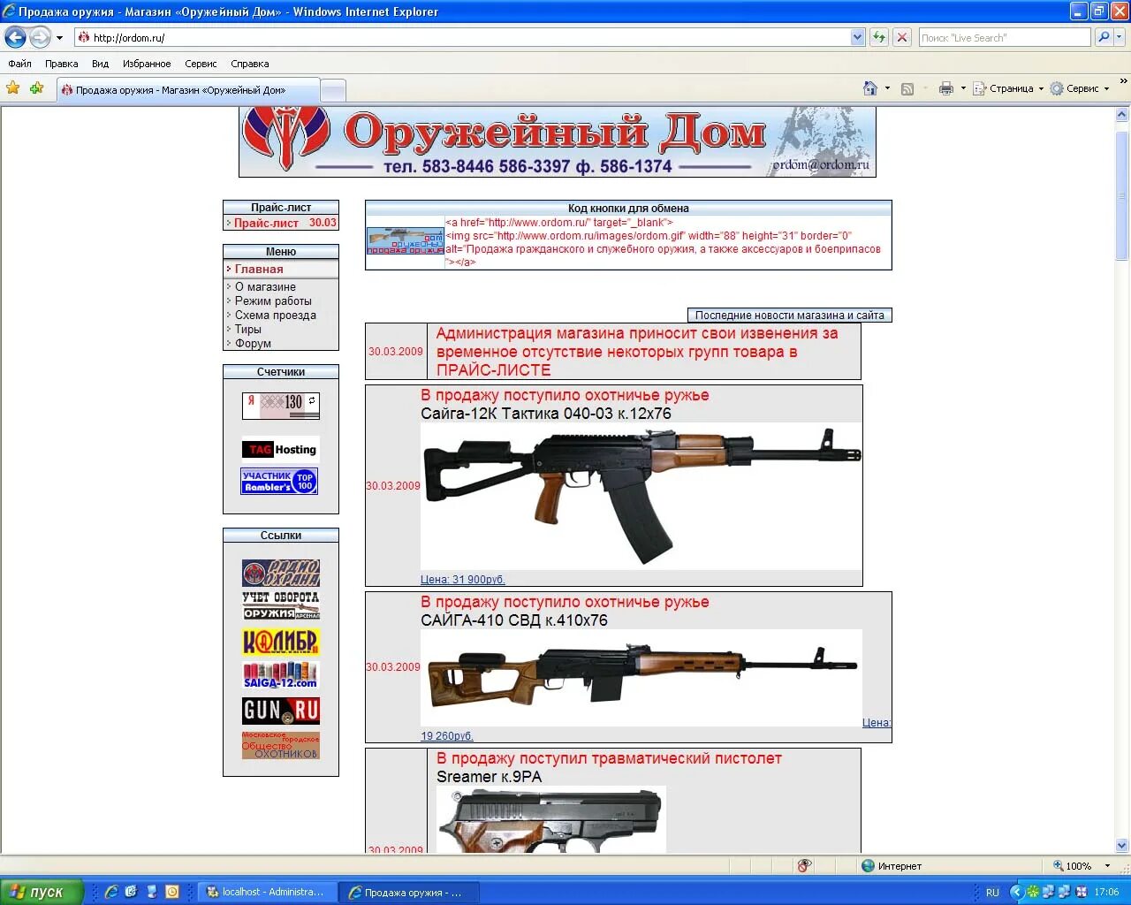
Task: Click the search magnifier button
Action: 1103,37
